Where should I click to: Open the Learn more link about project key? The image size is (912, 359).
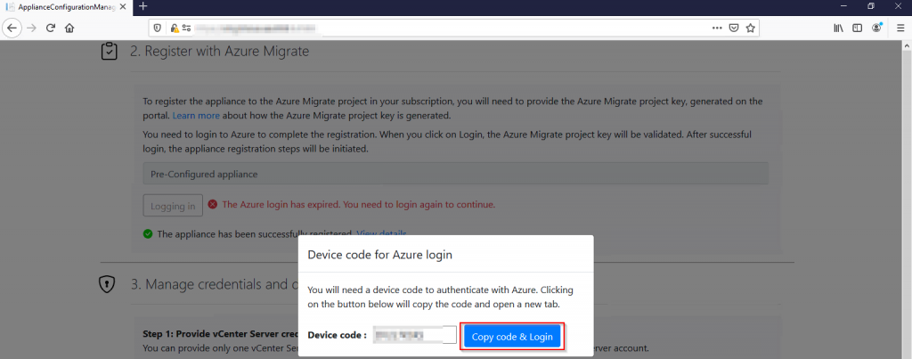pyautogui.click(x=196, y=115)
